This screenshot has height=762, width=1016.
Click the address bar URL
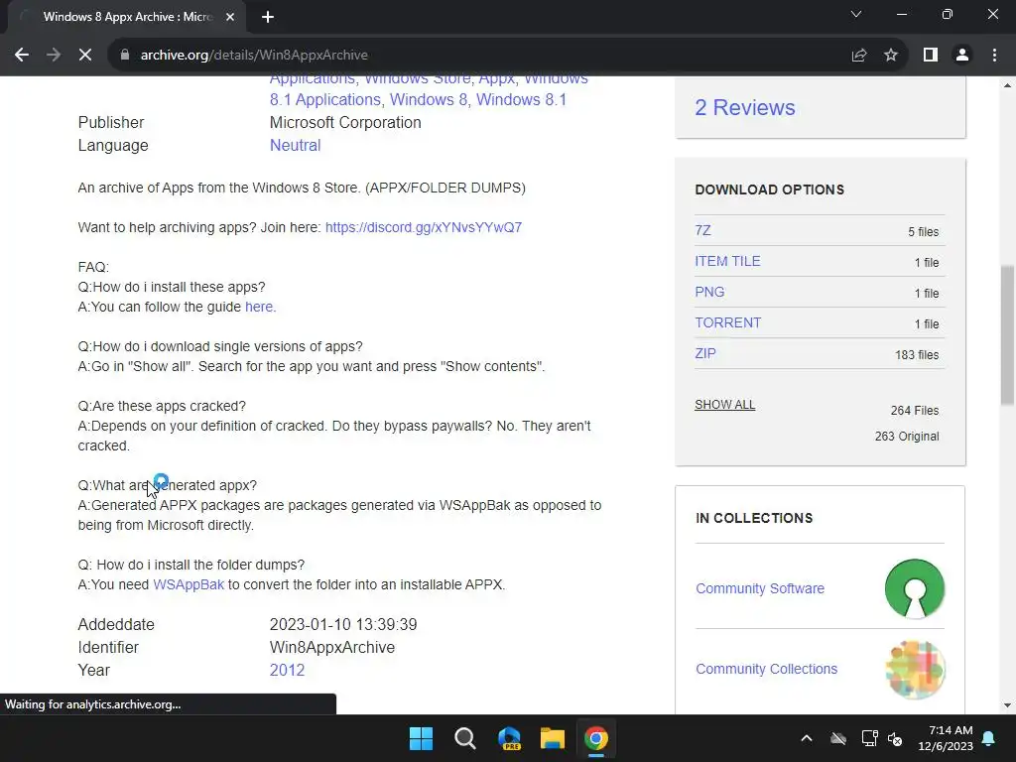point(254,56)
